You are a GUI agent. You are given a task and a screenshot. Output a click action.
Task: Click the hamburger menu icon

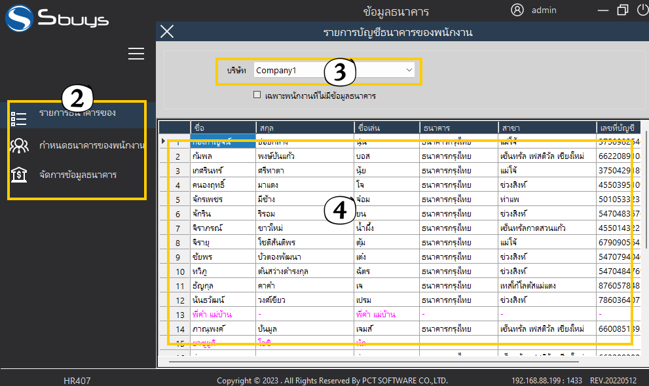point(136,54)
